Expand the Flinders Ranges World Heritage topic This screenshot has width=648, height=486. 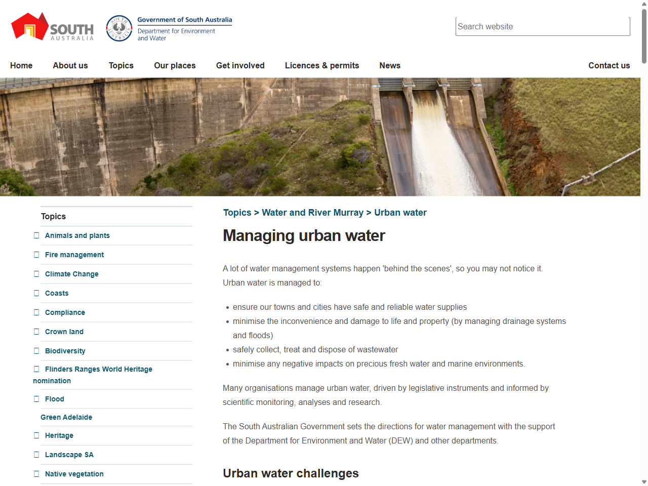coord(36,369)
